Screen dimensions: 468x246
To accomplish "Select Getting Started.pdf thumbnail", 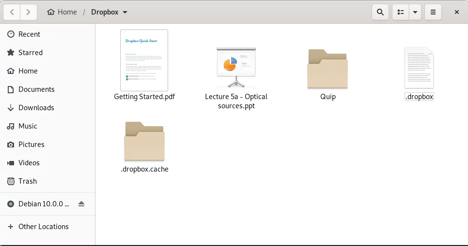I will pyautogui.click(x=144, y=60).
